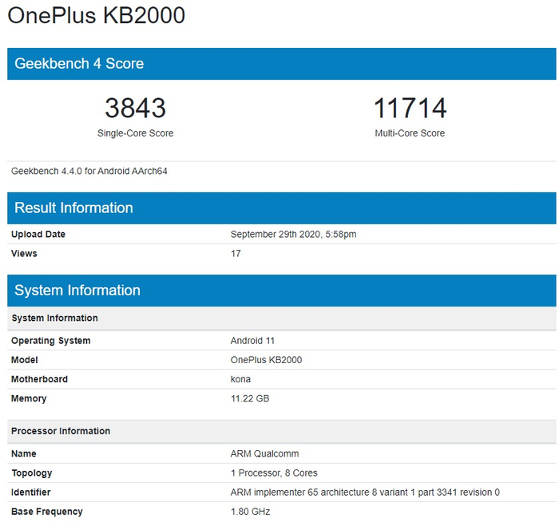Click the Geekbench 4.4.0 for Android text
The height and width of the screenshot is (530, 559).
pos(89,171)
